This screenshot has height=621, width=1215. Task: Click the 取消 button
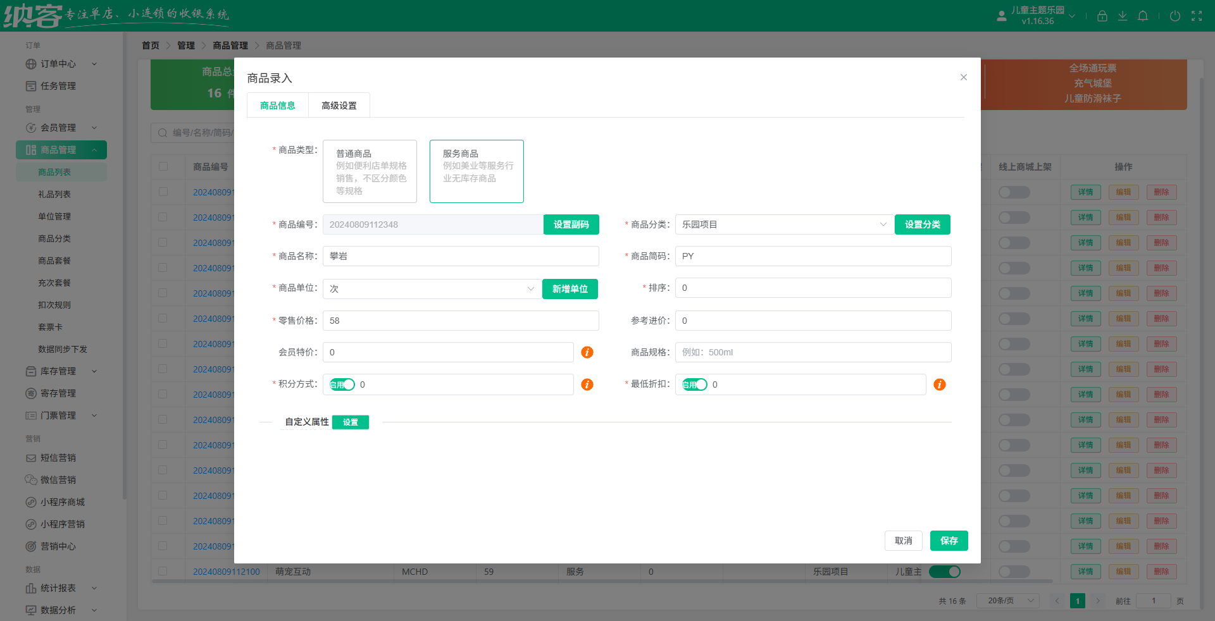904,541
